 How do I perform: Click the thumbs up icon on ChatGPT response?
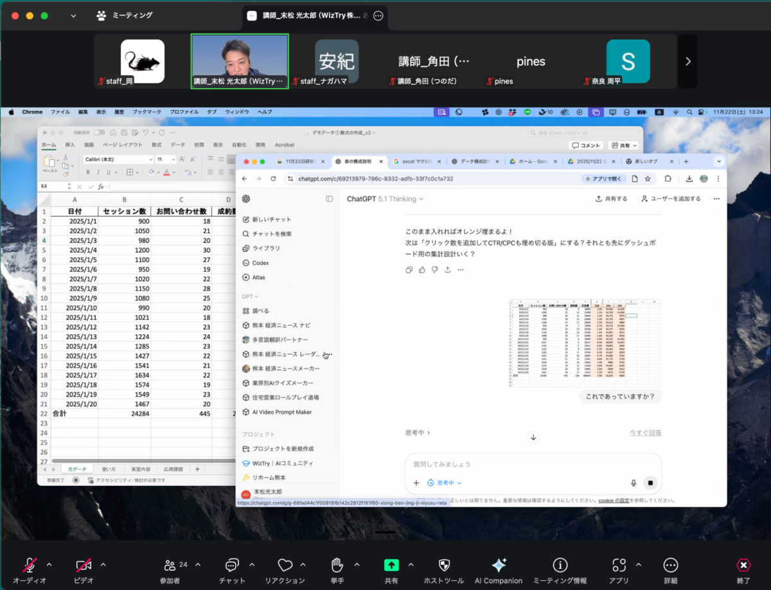point(422,270)
